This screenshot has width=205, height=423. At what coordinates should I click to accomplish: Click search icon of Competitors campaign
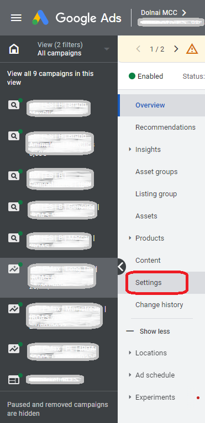(x=14, y=176)
